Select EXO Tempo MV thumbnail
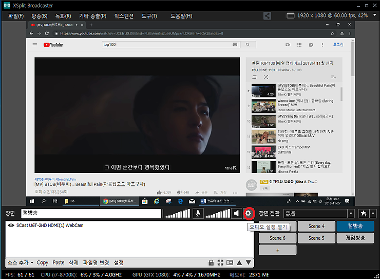Screen dimensions: 380x279 (263, 152)
